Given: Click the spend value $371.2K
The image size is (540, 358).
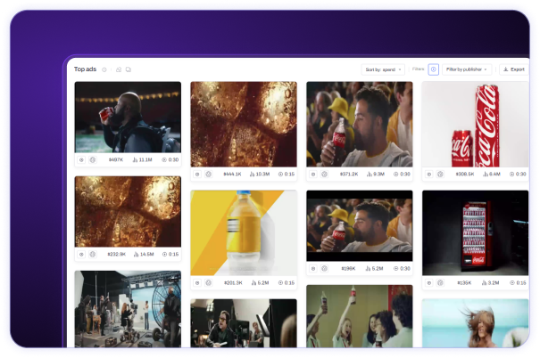Looking at the screenshot, I should [349, 175].
